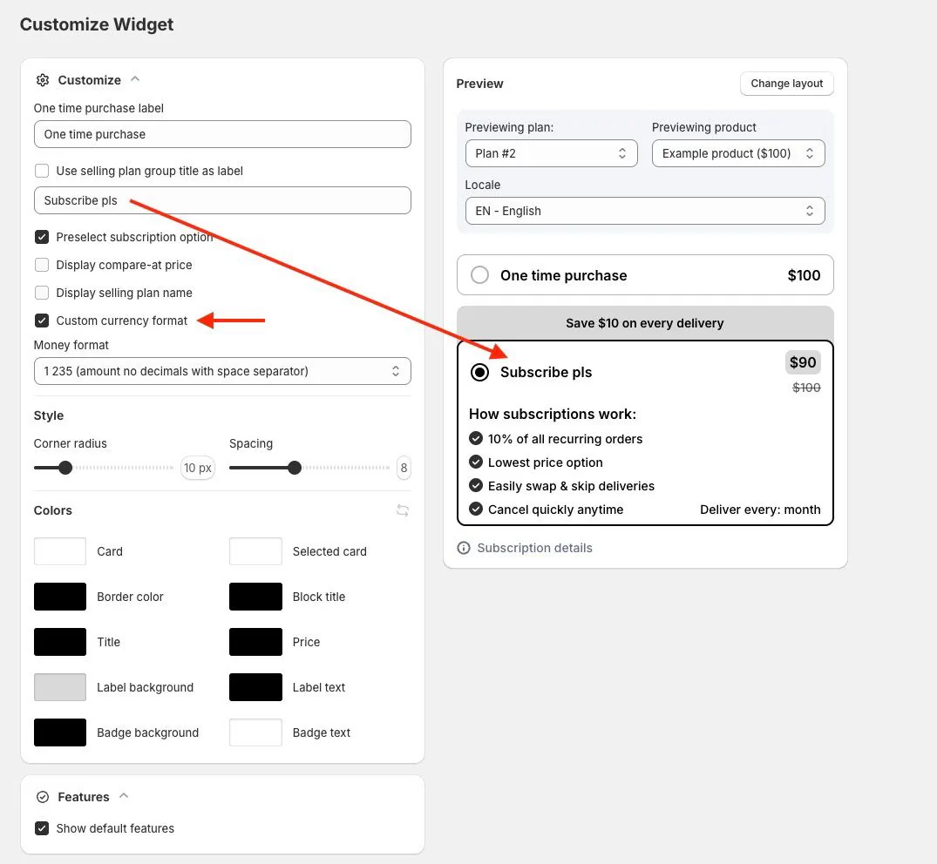Click the Cancel quickly anytime check icon
The image size is (937, 864).
coord(476,510)
